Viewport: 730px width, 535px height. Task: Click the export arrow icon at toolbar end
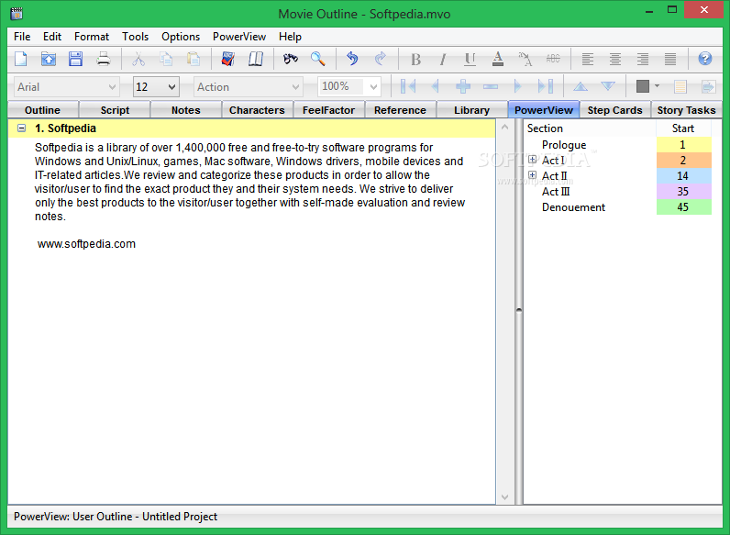[708, 86]
